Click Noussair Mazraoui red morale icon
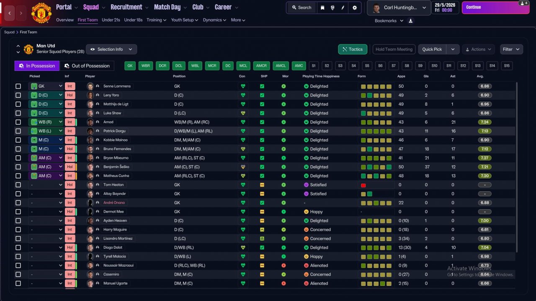The width and height of the screenshot is (536, 301). [x=283, y=265]
